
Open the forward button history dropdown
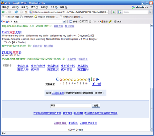13,12
